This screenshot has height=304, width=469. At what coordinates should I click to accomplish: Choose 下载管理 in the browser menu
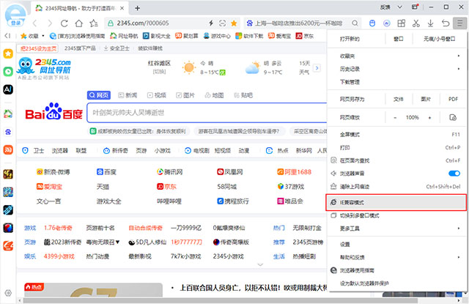[x=350, y=82]
